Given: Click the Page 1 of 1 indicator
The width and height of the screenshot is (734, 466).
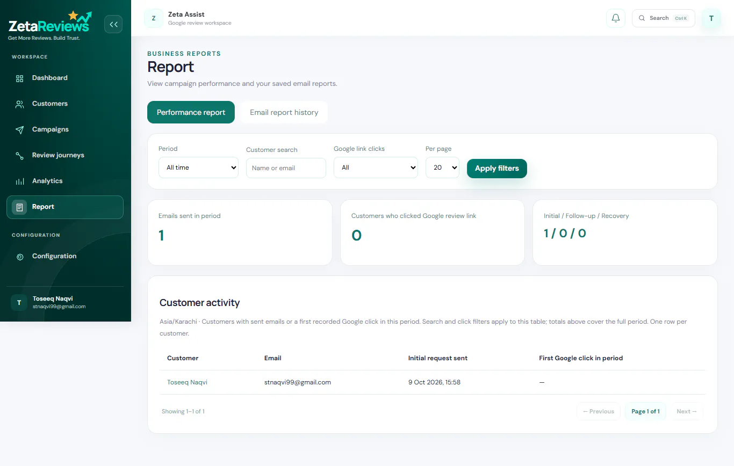Looking at the screenshot, I should [x=645, y=411].
